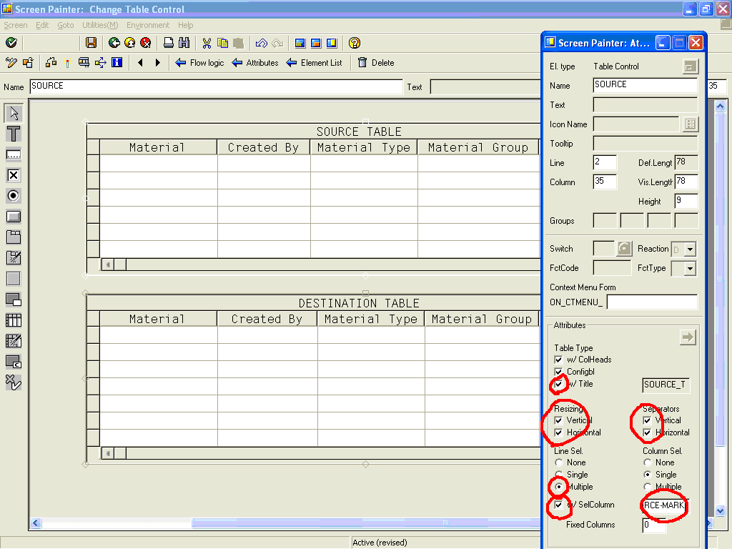The width and height of the screenshot is (732, 549).
Task: Select Multiple line selection mode
Action: click(559, 487)
